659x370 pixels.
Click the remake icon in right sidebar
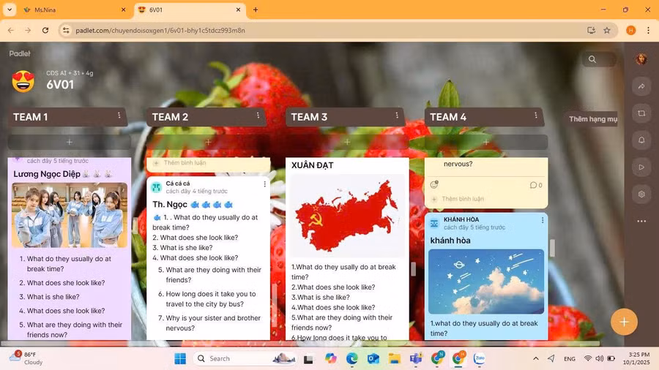pos(641,113)
